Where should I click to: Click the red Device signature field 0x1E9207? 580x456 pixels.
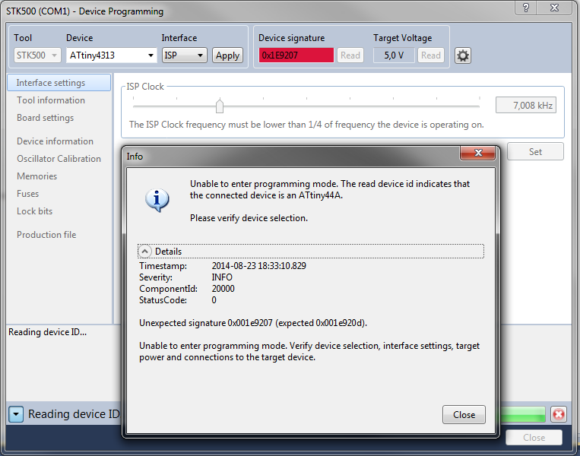coord(296,55)
